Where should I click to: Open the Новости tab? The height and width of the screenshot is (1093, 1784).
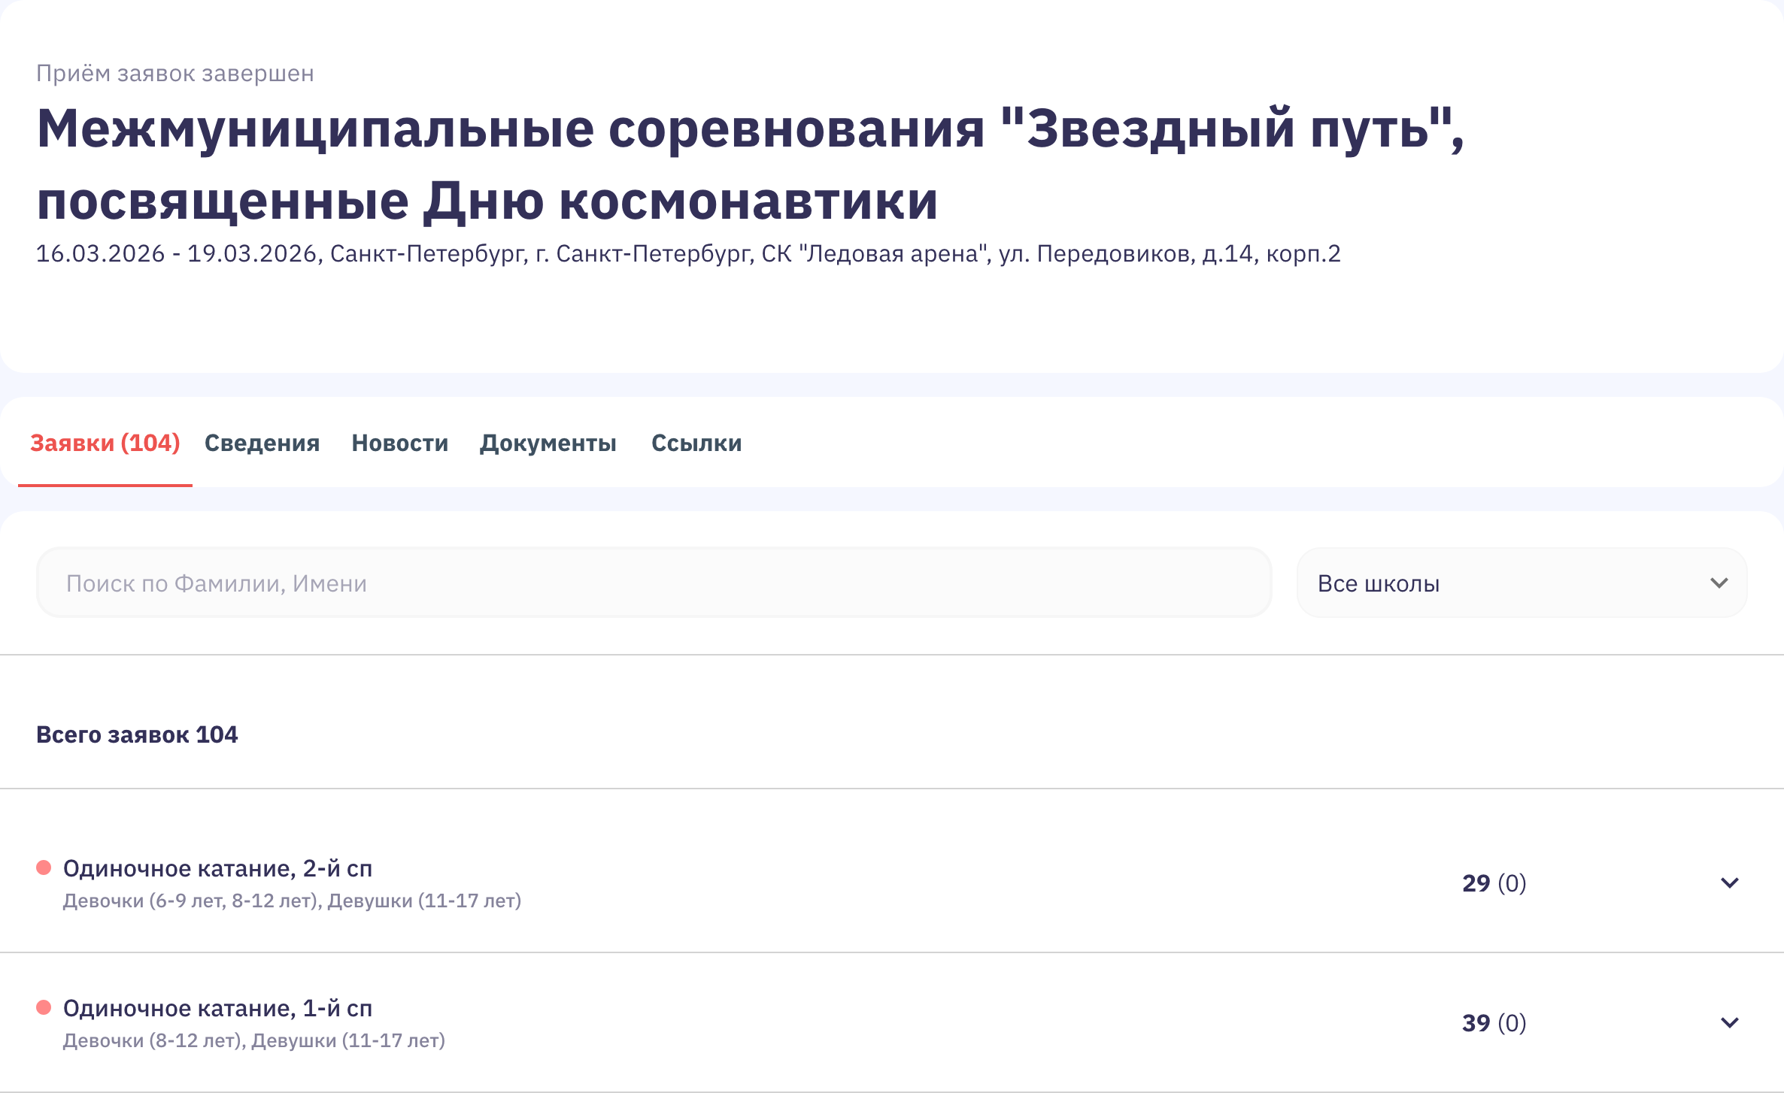coord(399,443)
